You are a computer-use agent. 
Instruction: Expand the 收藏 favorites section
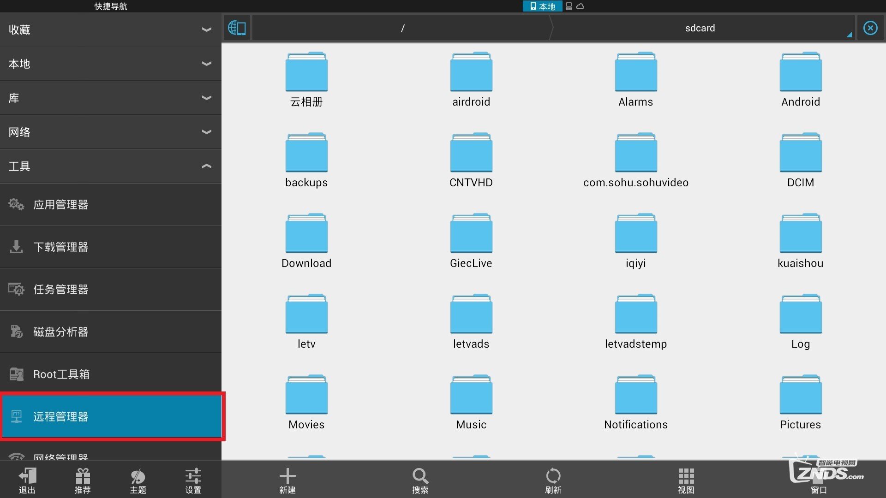click(x=111, y=30)
